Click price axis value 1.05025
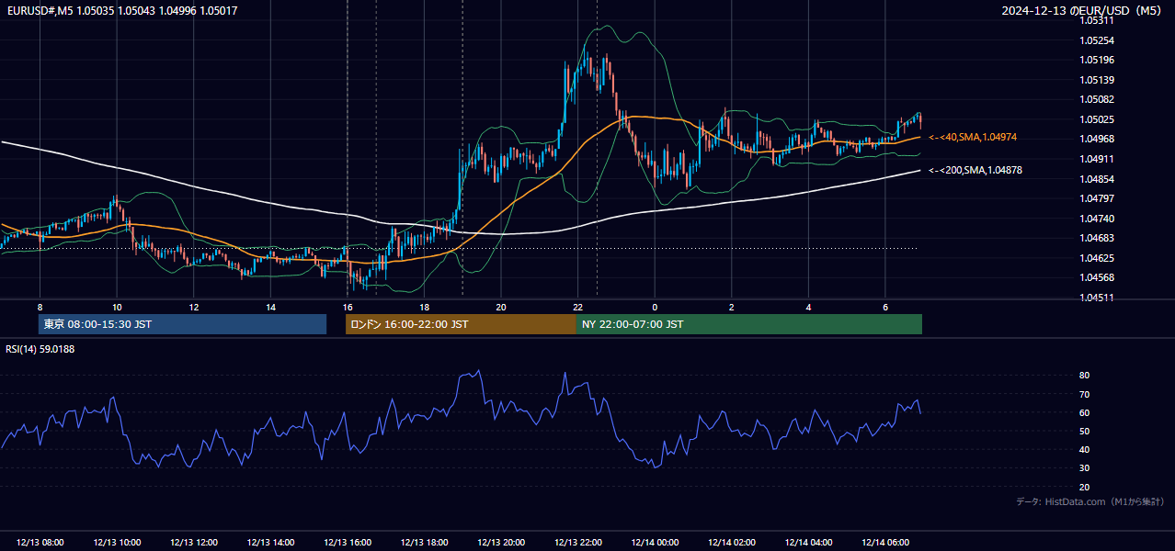The image size is (1175, 551). pos(1097,119)
